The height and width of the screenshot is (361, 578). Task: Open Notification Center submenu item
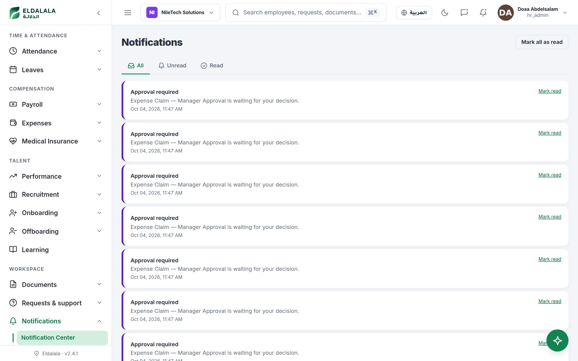point(62,338)
